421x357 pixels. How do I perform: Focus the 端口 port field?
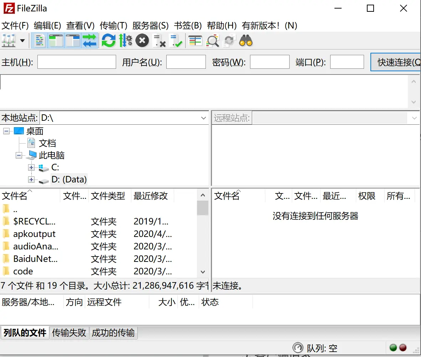[347, 62]
